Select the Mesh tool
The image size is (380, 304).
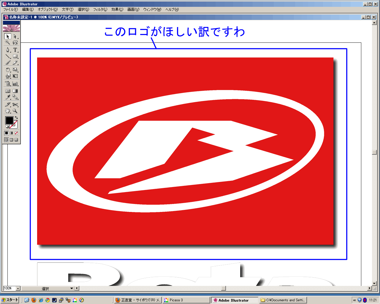(8, 91)
